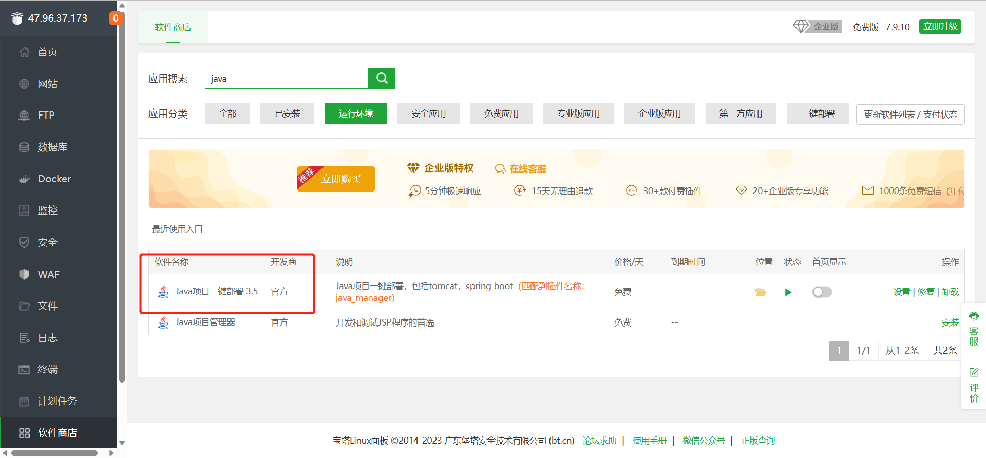The image size is (986, 458).
Task: Toggle the 首页显示 switch for Java项目一键部署
Action: click(822, 292)
